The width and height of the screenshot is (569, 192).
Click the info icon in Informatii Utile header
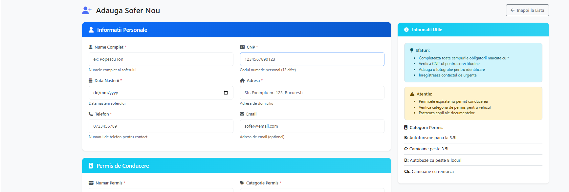click(406, 30)
